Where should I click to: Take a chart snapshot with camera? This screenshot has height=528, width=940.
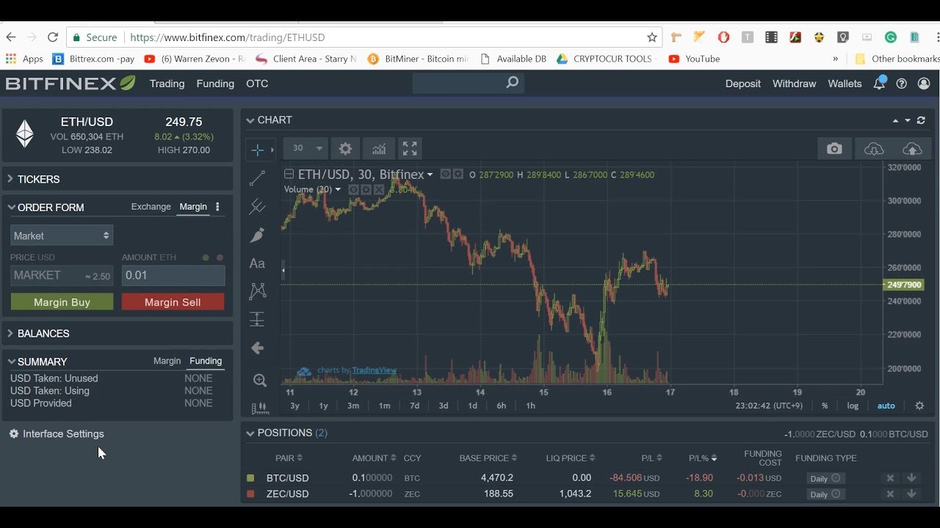(834, 148)
